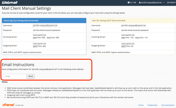
Task: Select the IMAP Port: 993 text
Action: 39,38
